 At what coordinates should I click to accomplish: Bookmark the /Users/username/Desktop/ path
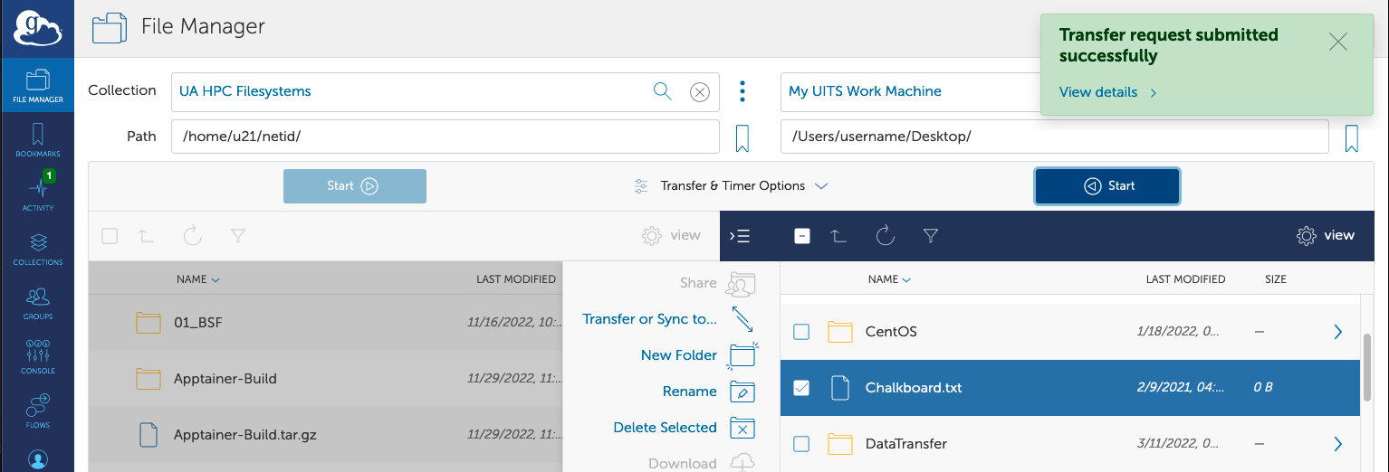(x=1351, y=137)
